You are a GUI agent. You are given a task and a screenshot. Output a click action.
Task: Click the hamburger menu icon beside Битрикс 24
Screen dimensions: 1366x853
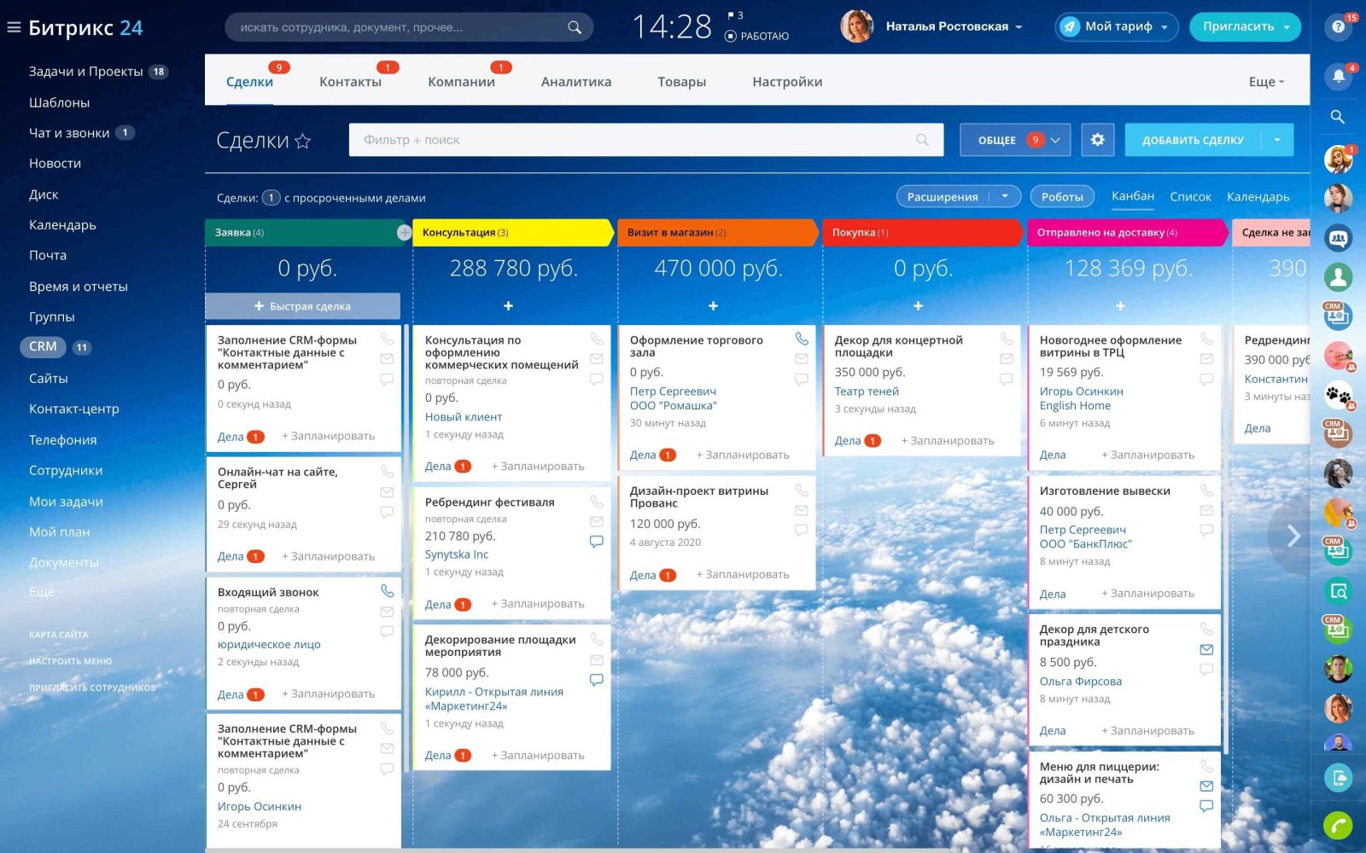click(x=14, y=27)
